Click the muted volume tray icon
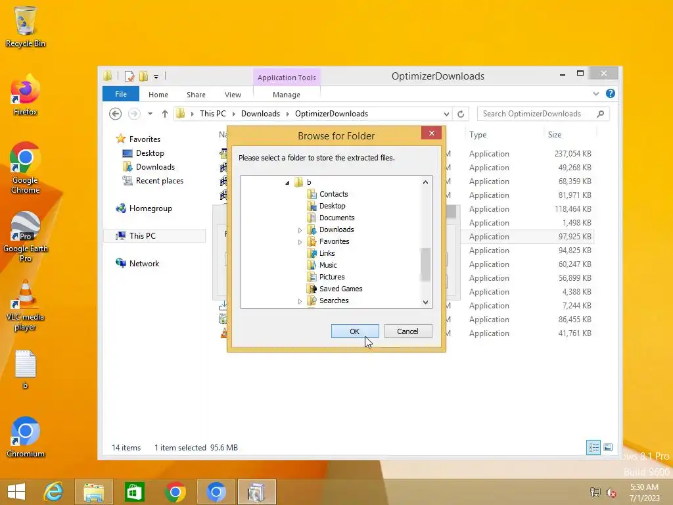Image resolution: width=673 pixels, height=505 pixels. [x=611, y=492]
